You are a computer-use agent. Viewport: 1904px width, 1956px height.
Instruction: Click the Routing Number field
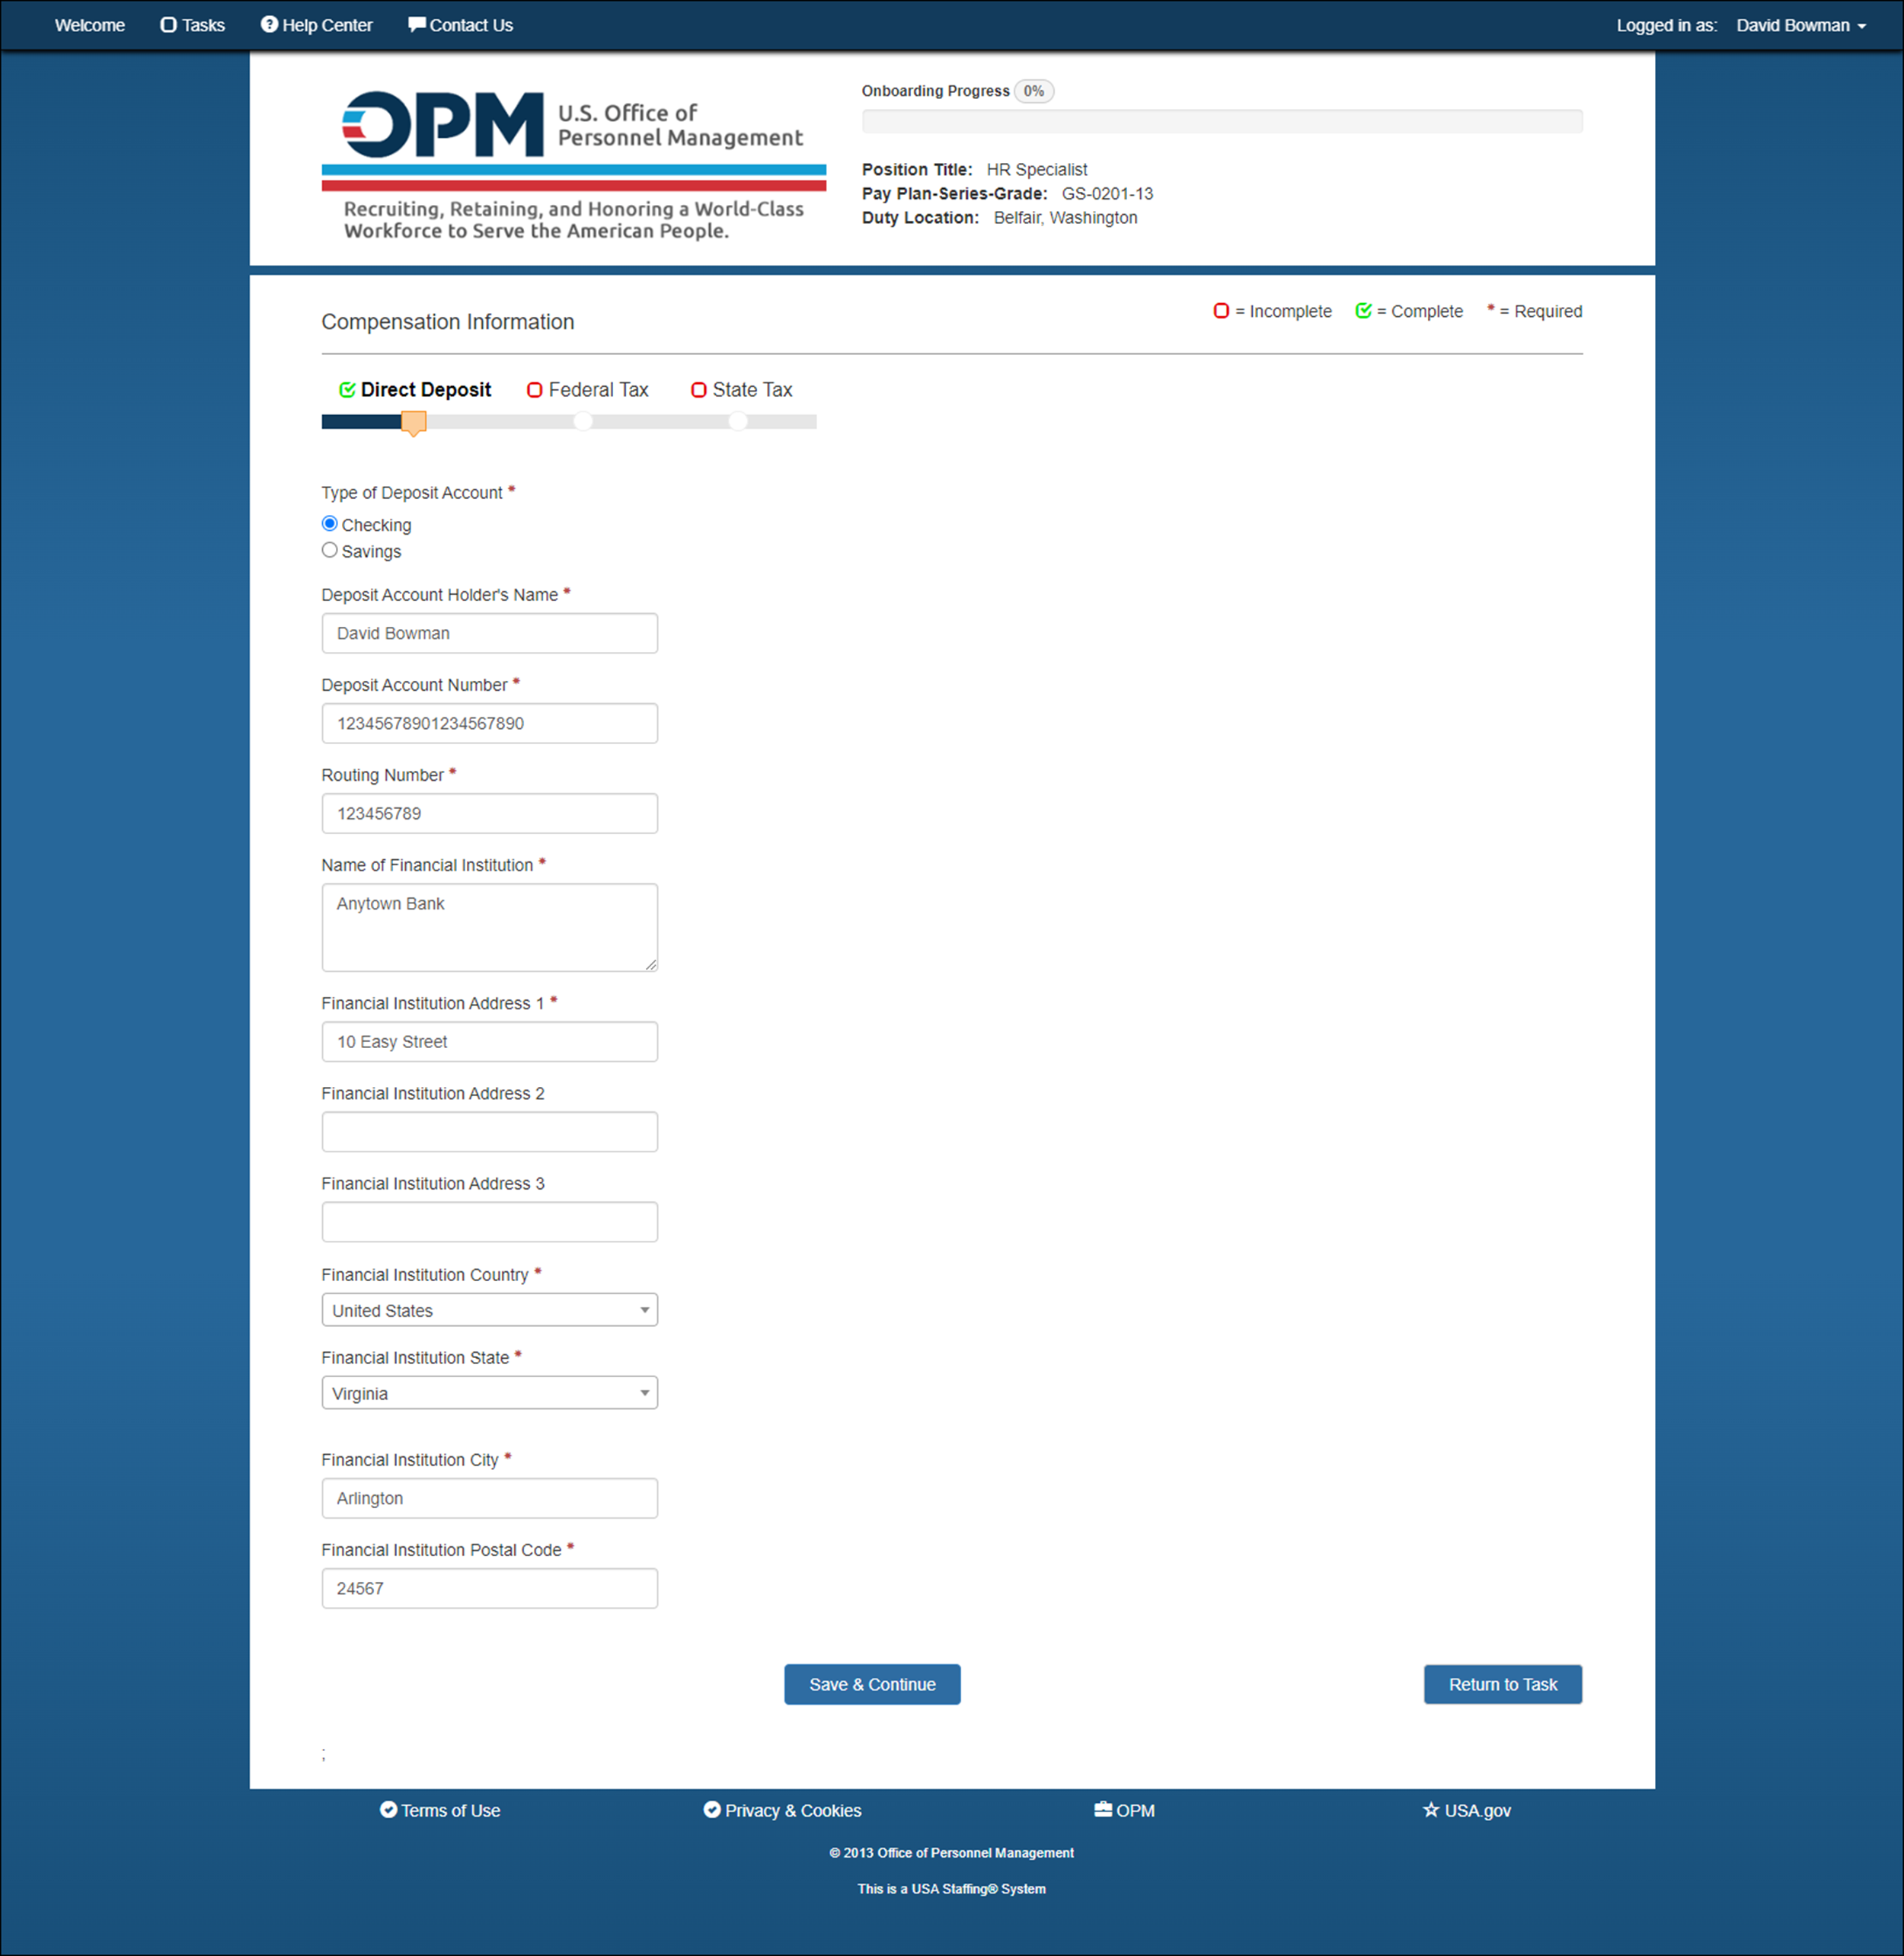click(x=489, y=813)
